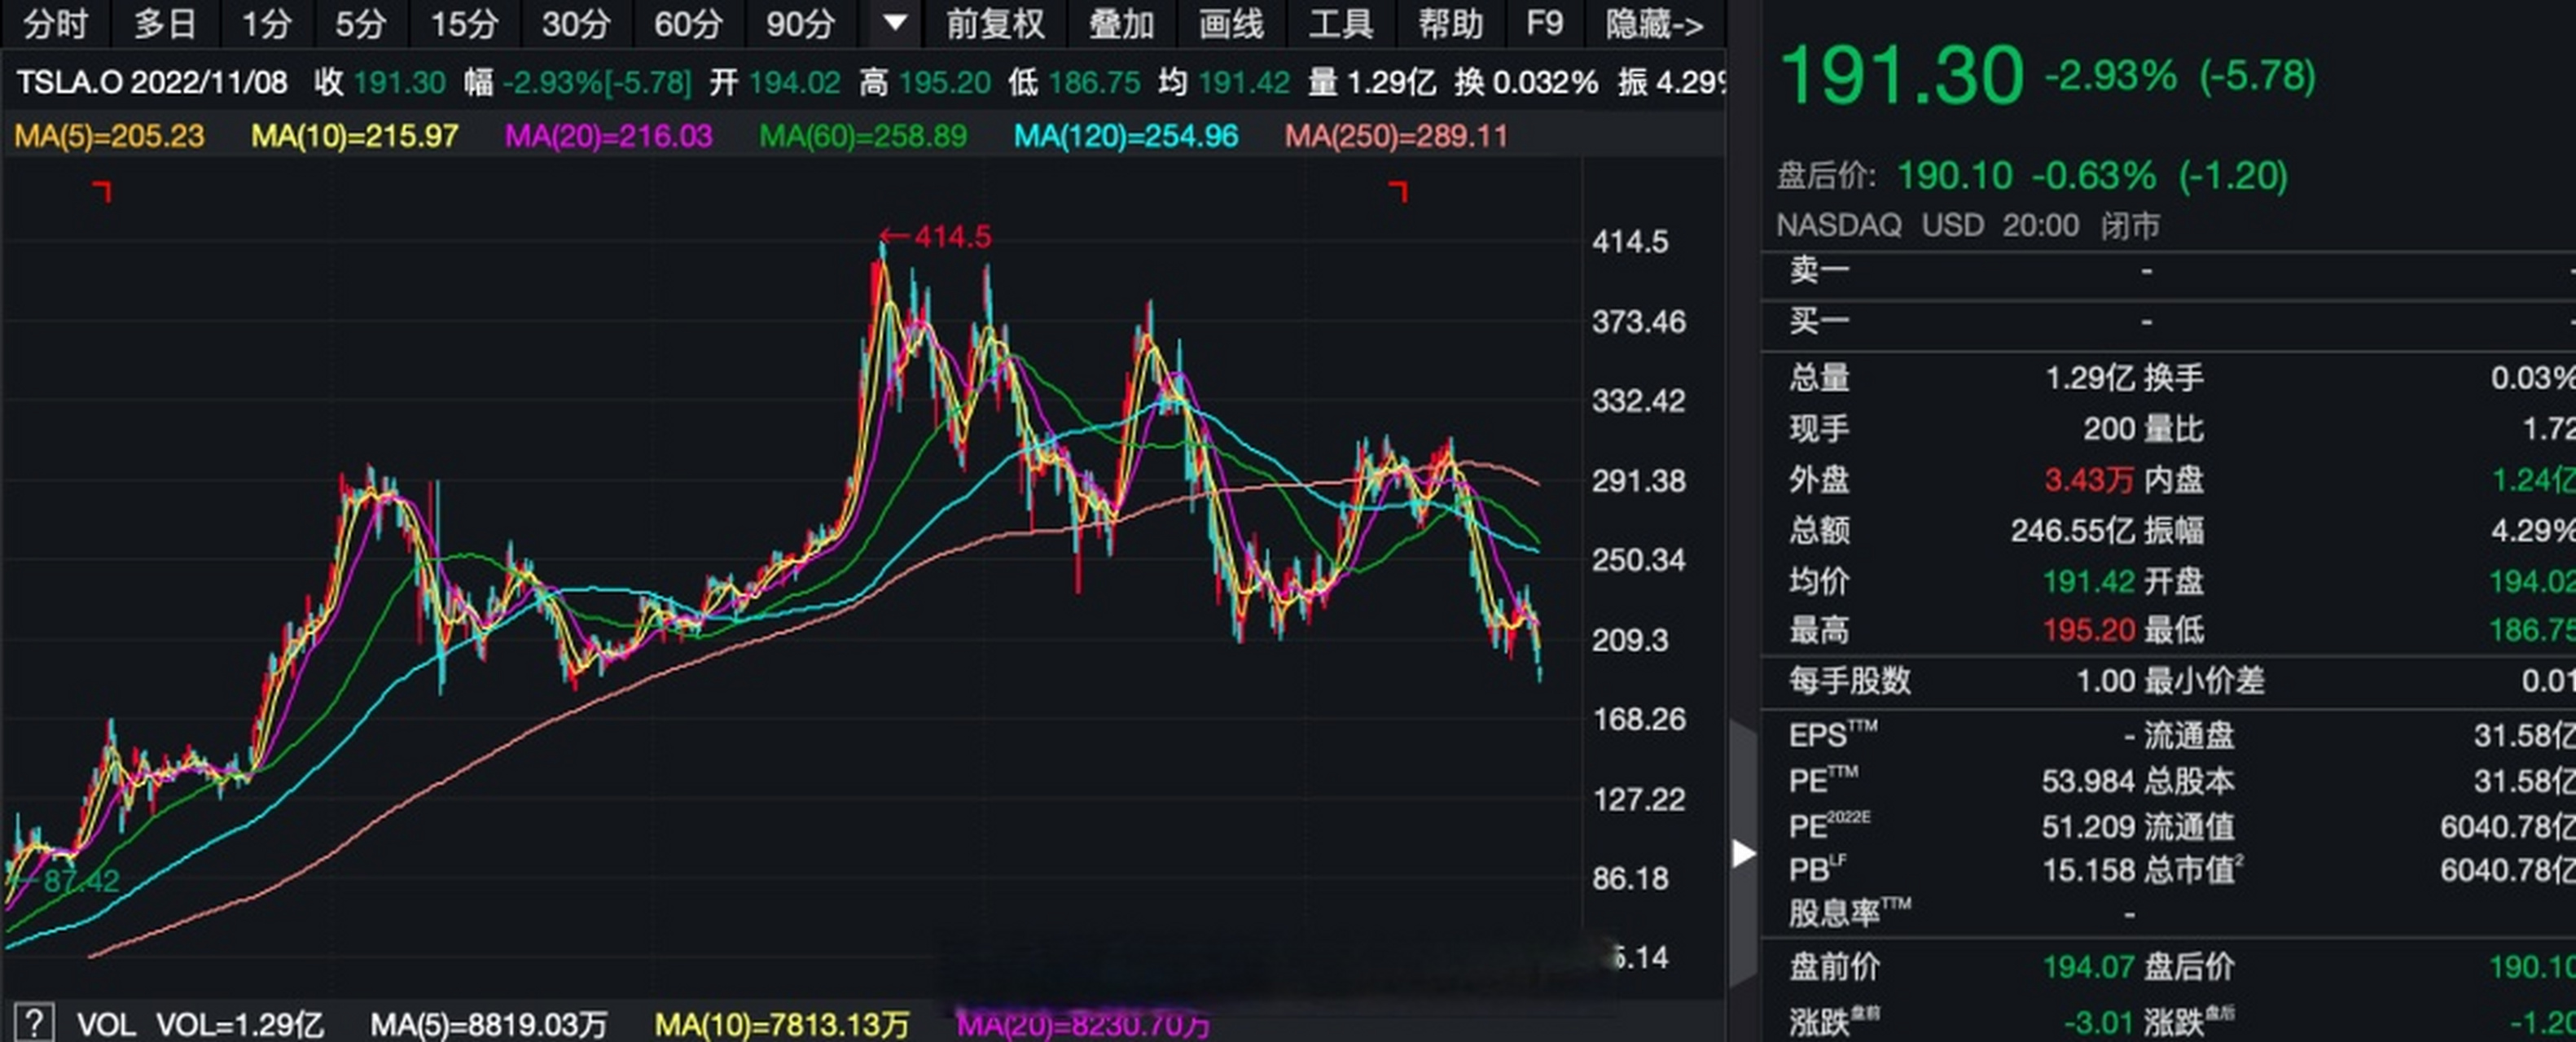Click the left red corner marker on chart
The width and height of the screenshot is (2576, 1042).
point(102,191)
